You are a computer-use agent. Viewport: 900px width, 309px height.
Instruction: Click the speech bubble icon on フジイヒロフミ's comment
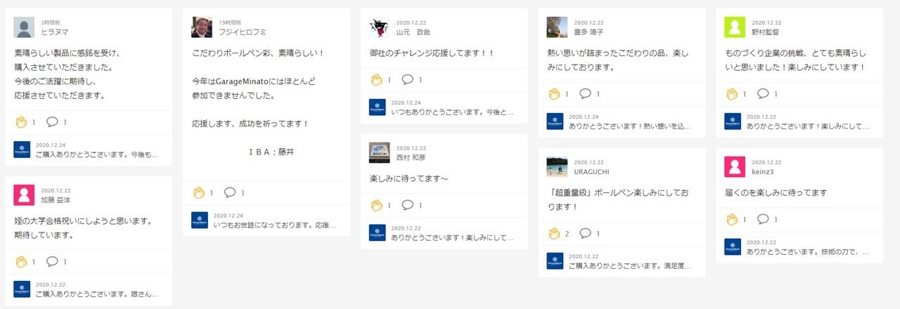[230, 192]
